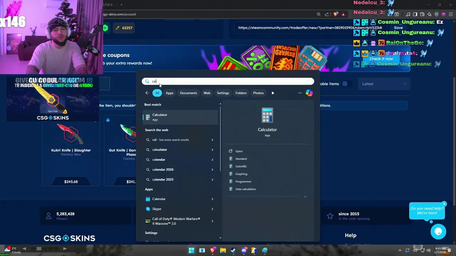Click the share icon in the address bar
The height and width of the screenshot is (256, 456).
[327, 14]
